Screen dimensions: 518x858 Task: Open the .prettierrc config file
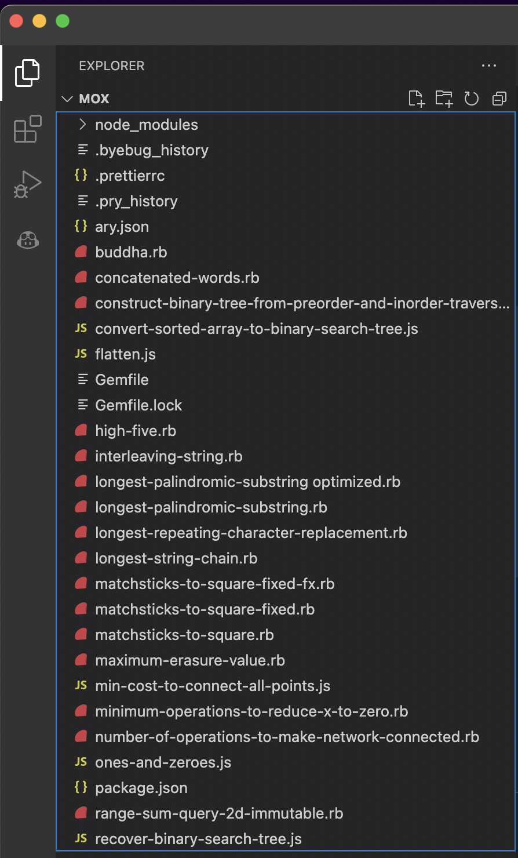130,175
